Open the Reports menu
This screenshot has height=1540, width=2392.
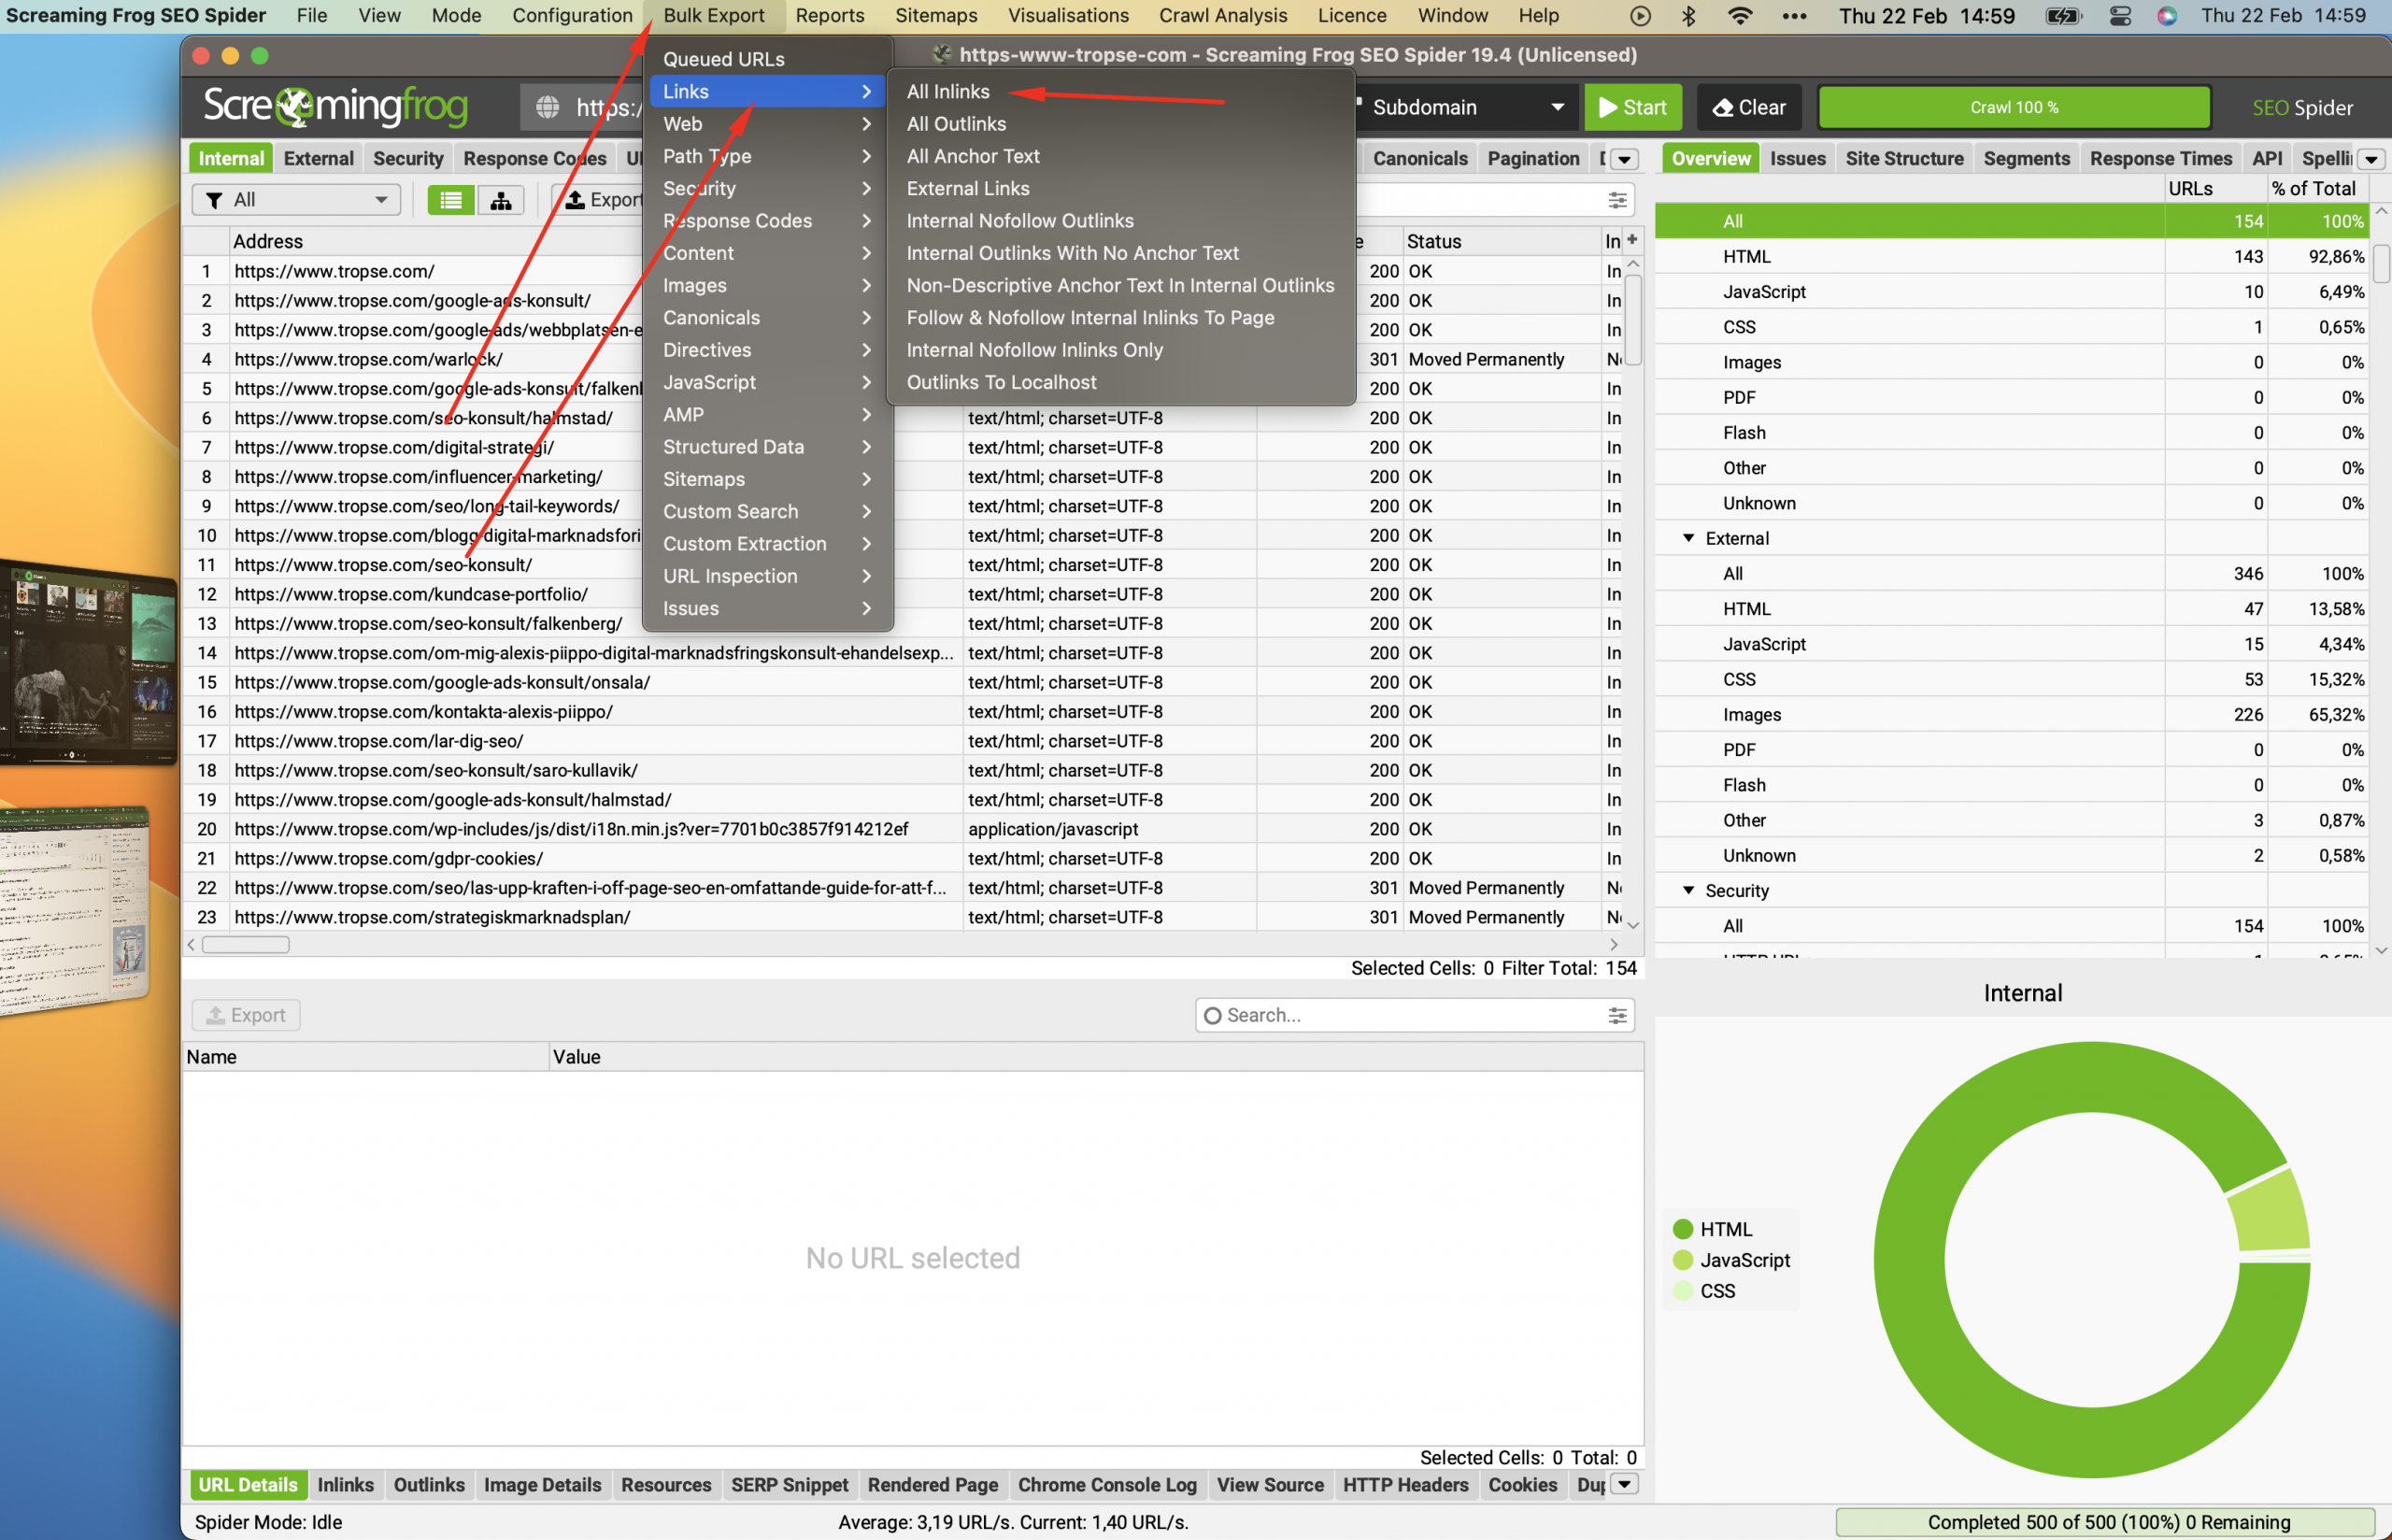pos(830,16)
